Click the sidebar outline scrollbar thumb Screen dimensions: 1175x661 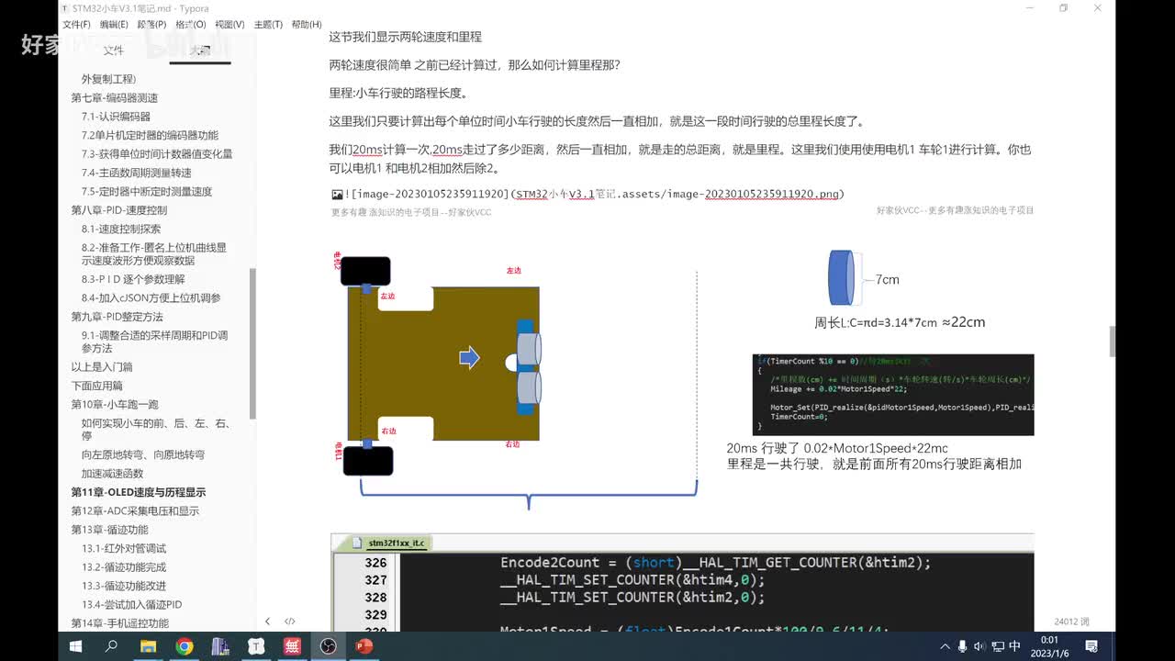click(x=252, y=343)
